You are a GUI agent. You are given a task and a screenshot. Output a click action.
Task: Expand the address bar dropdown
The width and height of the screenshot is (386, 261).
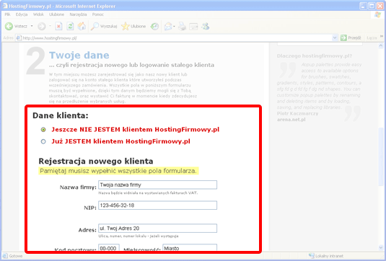pos(335,37)
